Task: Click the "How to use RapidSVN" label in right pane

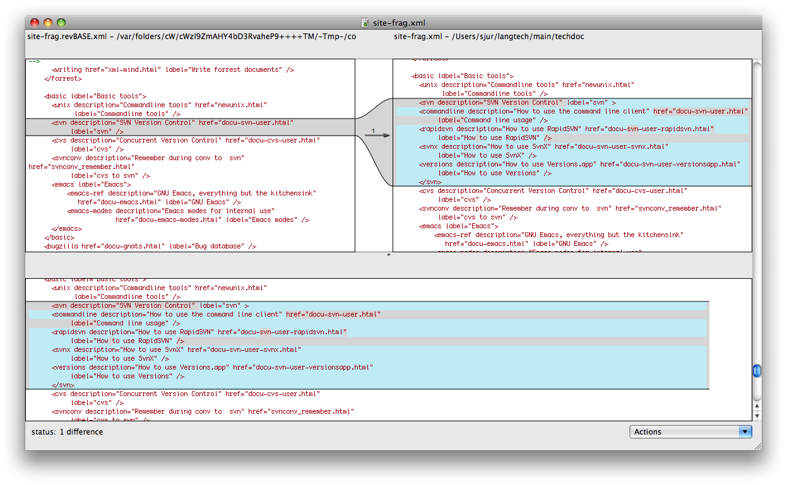Action: (495, 137)
